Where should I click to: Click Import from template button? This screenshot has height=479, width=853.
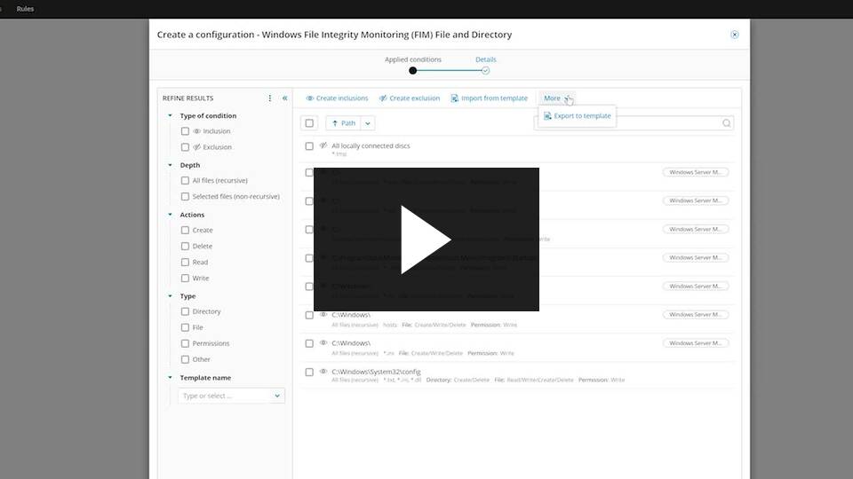click(x=489, y=98)
